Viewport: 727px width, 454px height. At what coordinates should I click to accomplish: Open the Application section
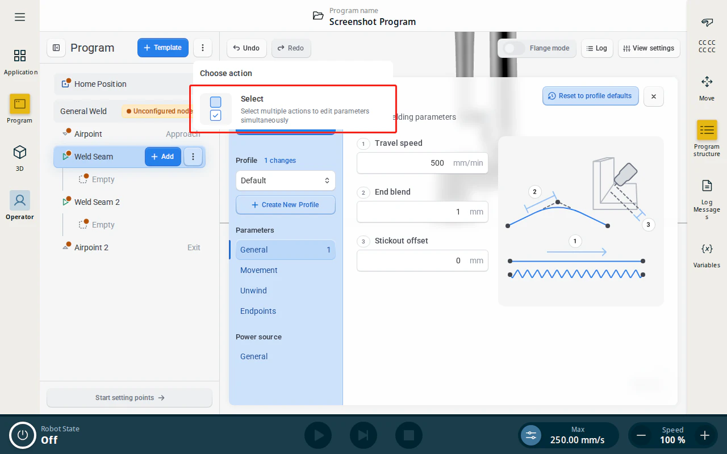[20, 62]
